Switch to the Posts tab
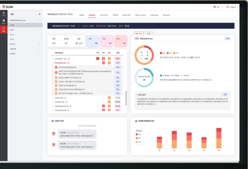This screenshot has width=248, height=169. pyautogui.click(x=82, y=15)
